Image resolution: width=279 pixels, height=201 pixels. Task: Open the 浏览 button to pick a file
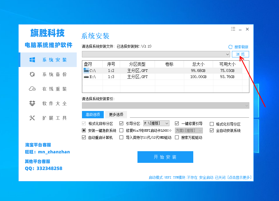(x=240, y=54)
